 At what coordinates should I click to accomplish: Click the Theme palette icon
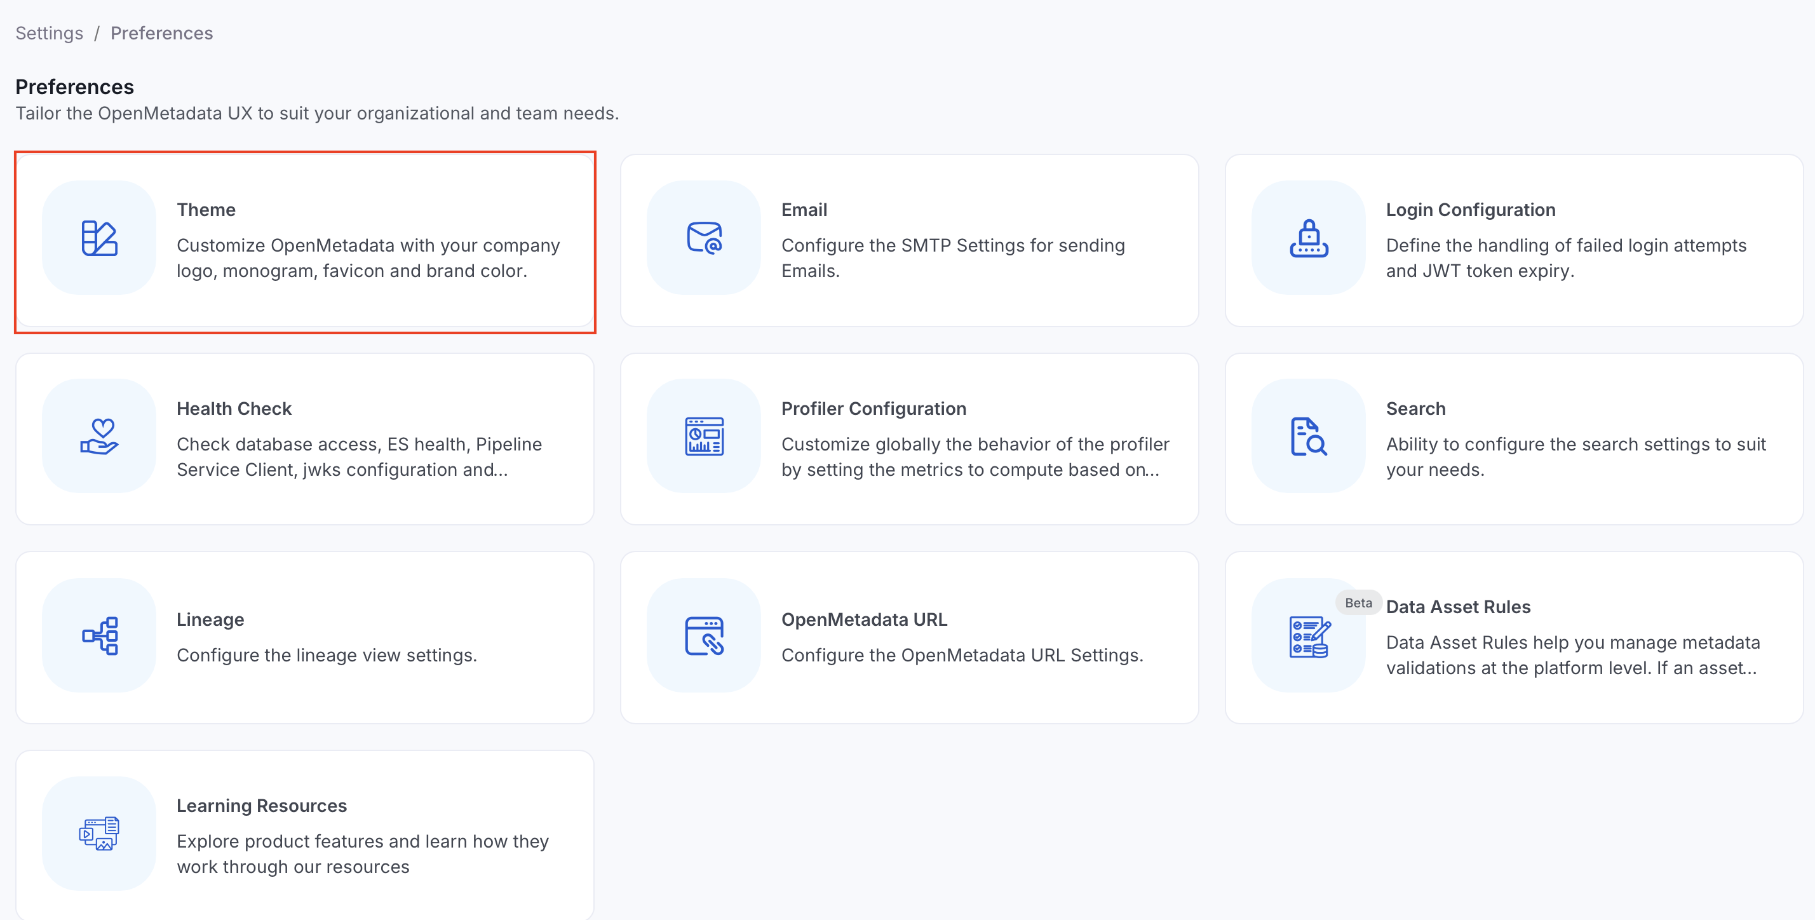point(99,238)
